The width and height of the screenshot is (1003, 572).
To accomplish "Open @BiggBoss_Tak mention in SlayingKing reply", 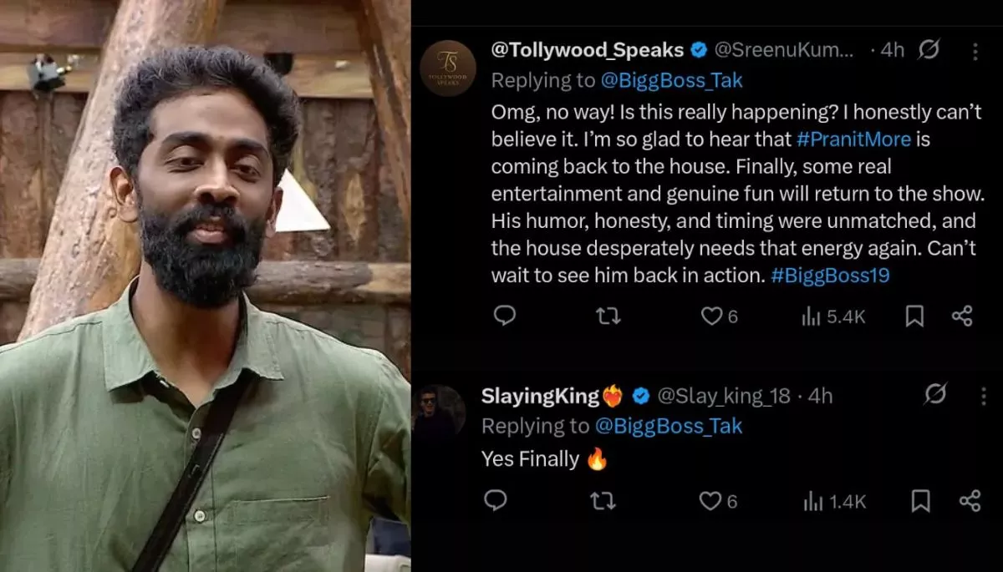I will (668, 426).
